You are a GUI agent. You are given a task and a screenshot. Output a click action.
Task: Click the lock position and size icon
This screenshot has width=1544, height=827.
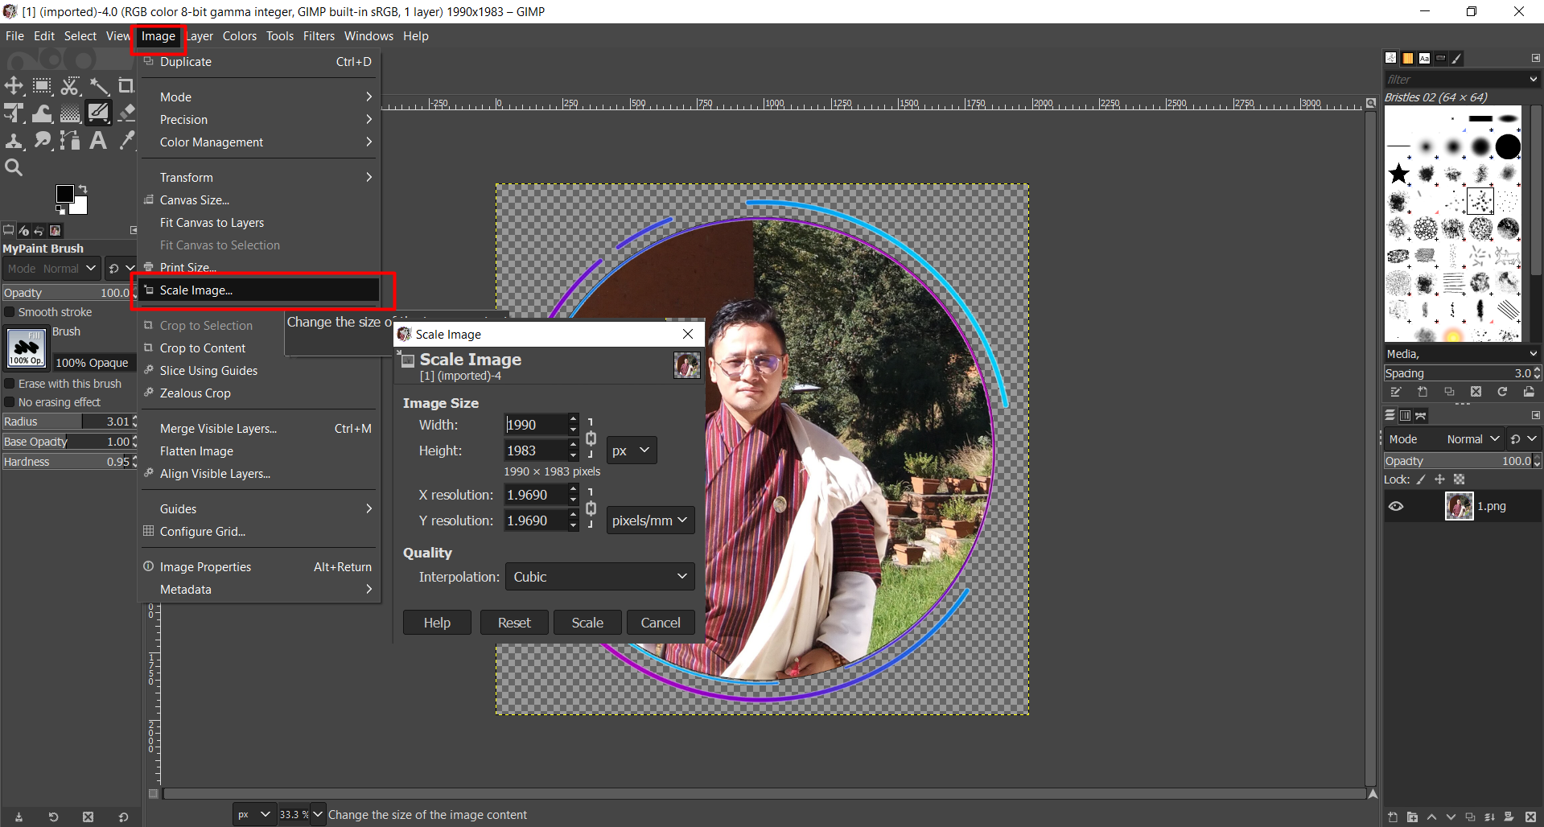point(1439,479)
